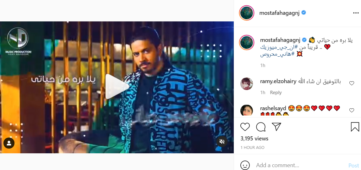The image size is (361, 170).
Task: Like ramy.elzohairy's comment
Action: [x=352, y=83]
